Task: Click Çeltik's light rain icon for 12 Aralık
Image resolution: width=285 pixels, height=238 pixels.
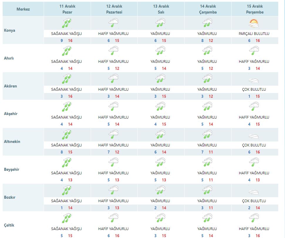Action: [113, 218]
